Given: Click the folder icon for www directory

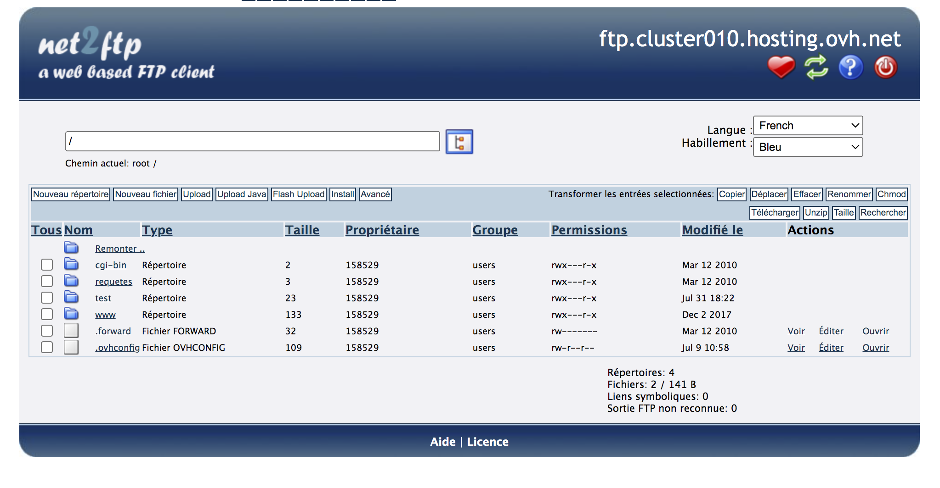Looking at the screenshot, I should (71, 314).
